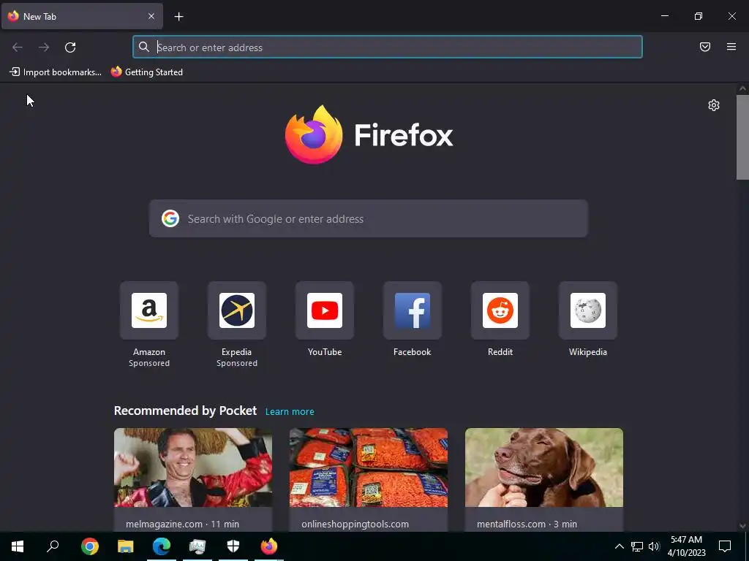The height and width of the screenshot is (561, 749).
Task: Switch to Microsoft Edge in taskbar
Action: 162,546
